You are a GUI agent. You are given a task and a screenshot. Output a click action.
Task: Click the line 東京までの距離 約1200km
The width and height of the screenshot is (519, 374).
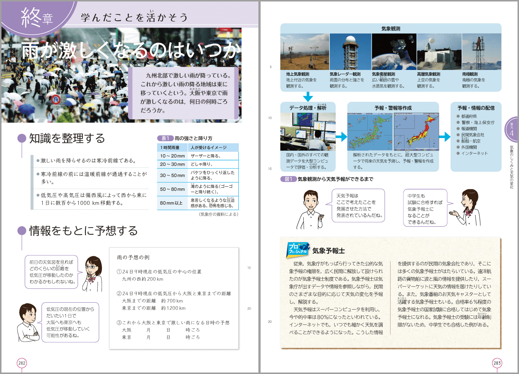tap(153, 308)
